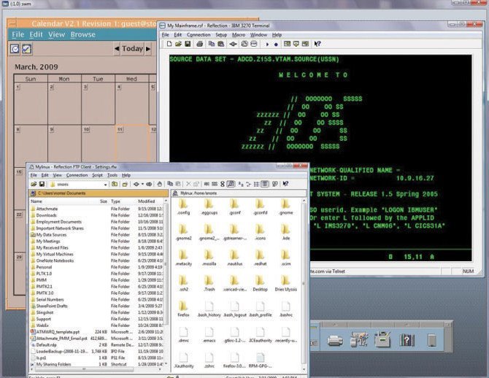Click context help arrow icon in Mainframe toolbar

317,44
